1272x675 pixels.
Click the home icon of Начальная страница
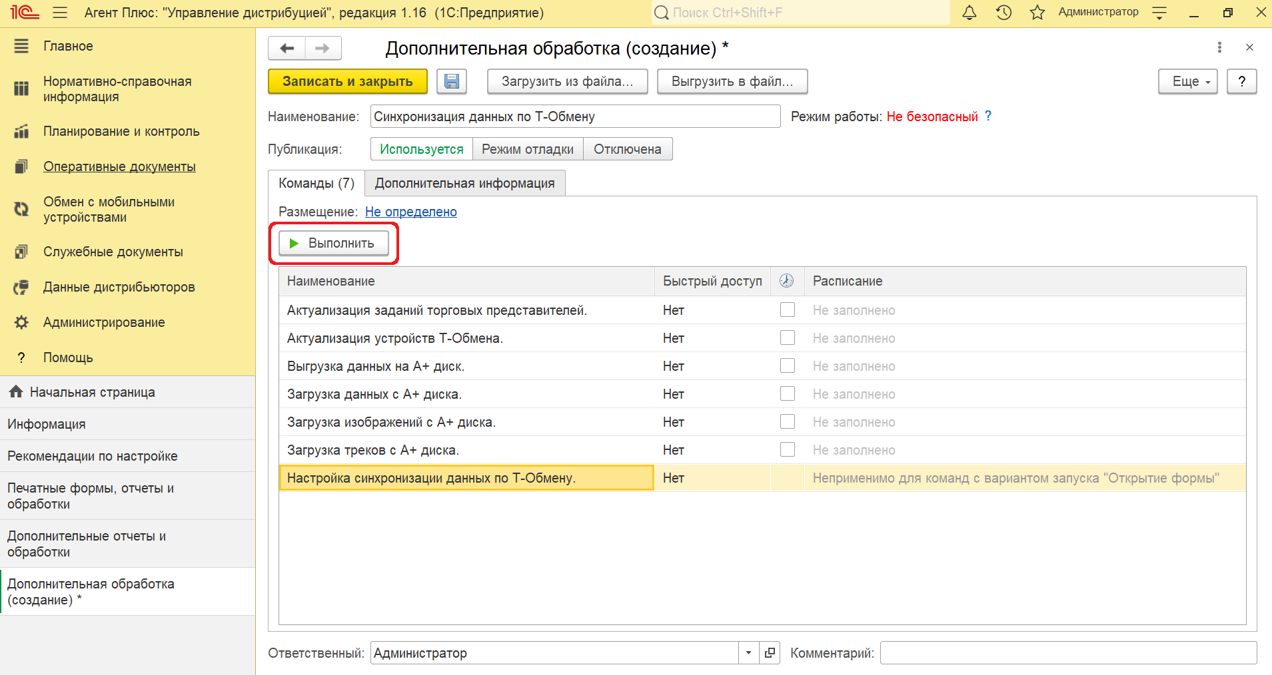click(16, 391)
